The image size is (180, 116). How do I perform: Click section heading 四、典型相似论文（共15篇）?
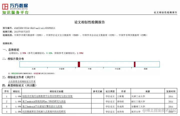(19, 85)
